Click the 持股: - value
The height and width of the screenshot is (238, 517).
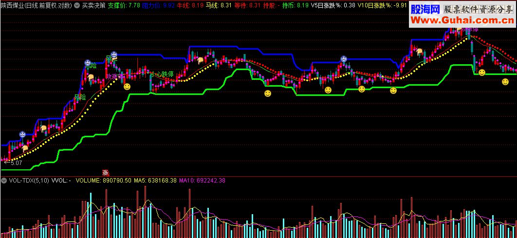click(271, 5)
